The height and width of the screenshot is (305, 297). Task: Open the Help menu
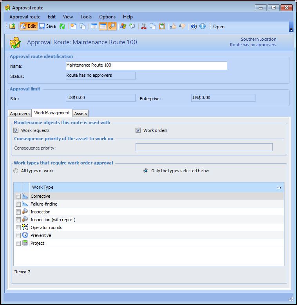tap(128, 17)
